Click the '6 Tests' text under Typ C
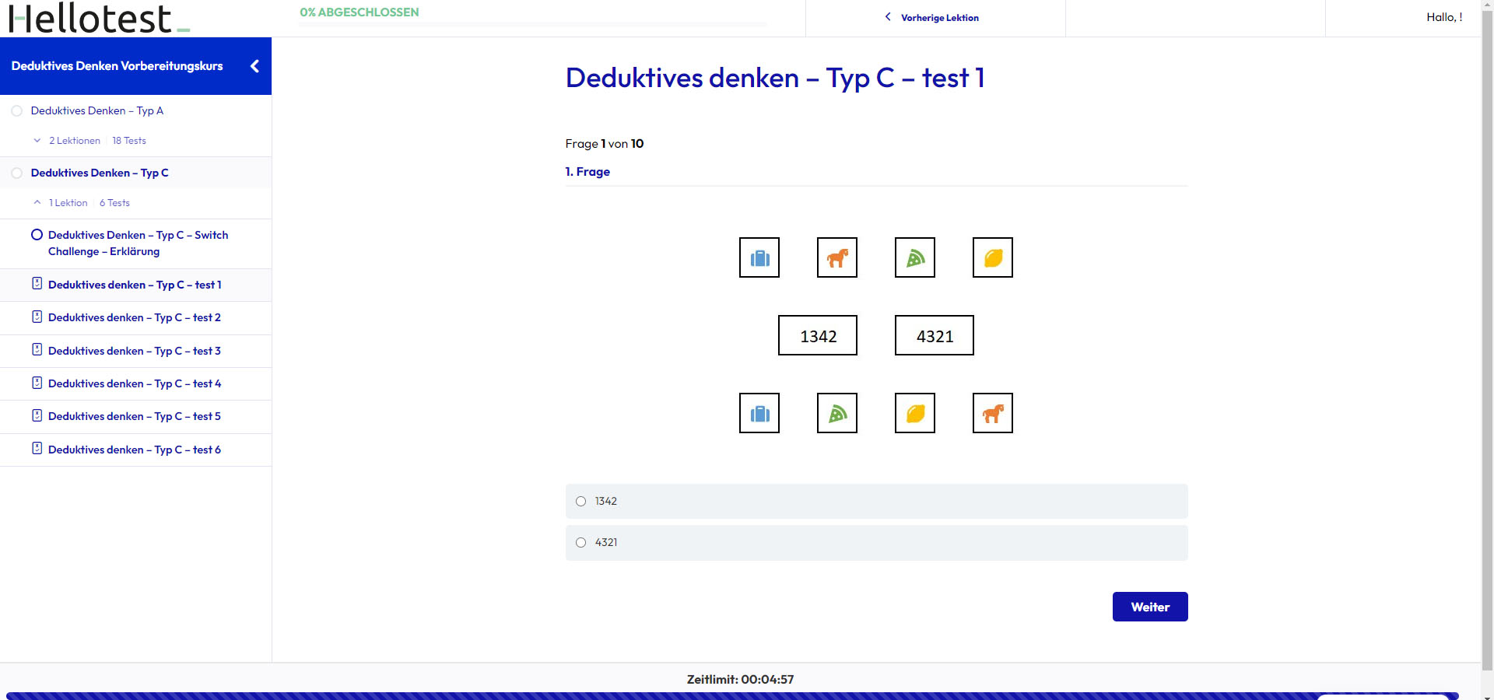Image resolution: width=1494 pixels, height=700 pixels. pyautogui.click(x=114, y=203)
